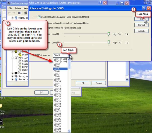Viewport: 152px width, 133px height.
Task: Expand the System devices tree node
Action: tap(12, 79)
